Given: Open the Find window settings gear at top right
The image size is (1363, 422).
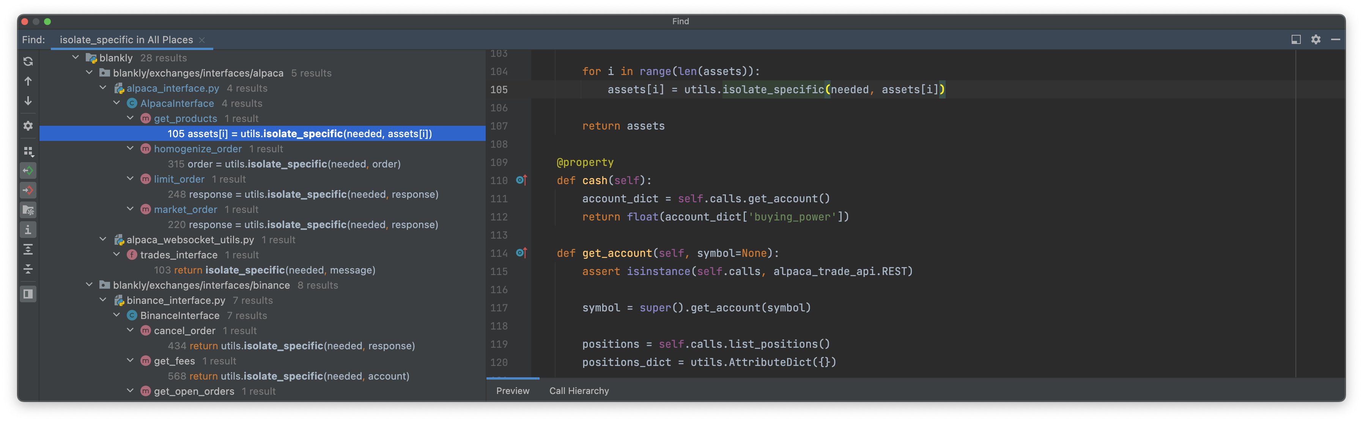Looking at the screenshot, I should pyautogui.click(x=1316, y=40).
